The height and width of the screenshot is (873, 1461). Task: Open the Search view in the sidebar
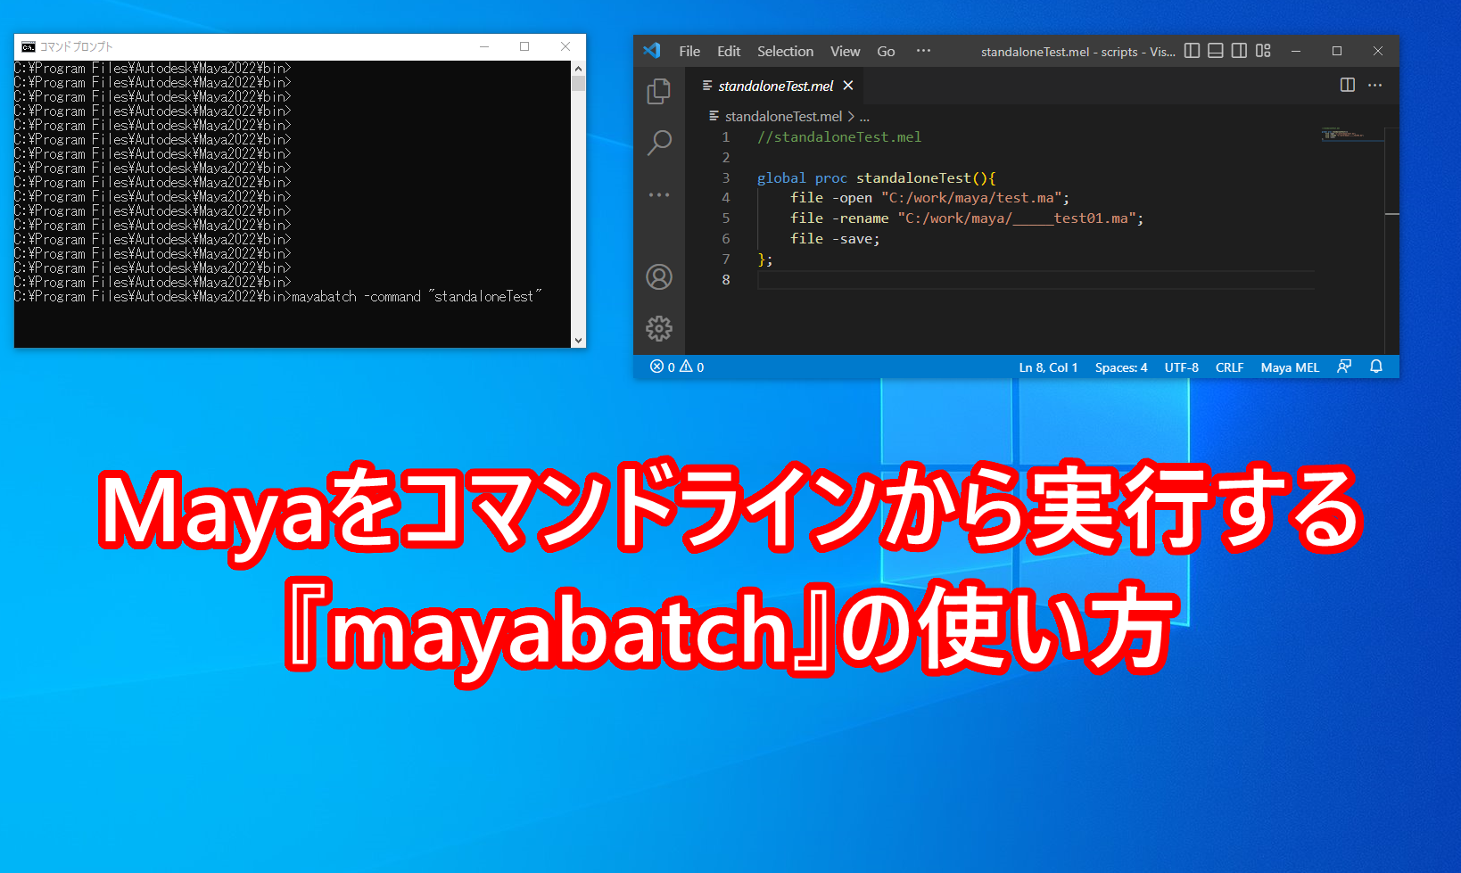pos(659,143)
